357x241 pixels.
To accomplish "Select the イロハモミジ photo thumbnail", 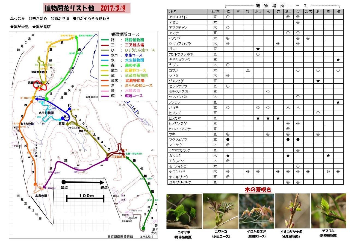I will point(257,211).
